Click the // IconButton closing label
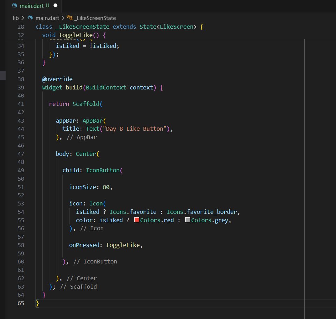Screen dimensions: 336x319 pyautogui.click(x=95, y=262)
